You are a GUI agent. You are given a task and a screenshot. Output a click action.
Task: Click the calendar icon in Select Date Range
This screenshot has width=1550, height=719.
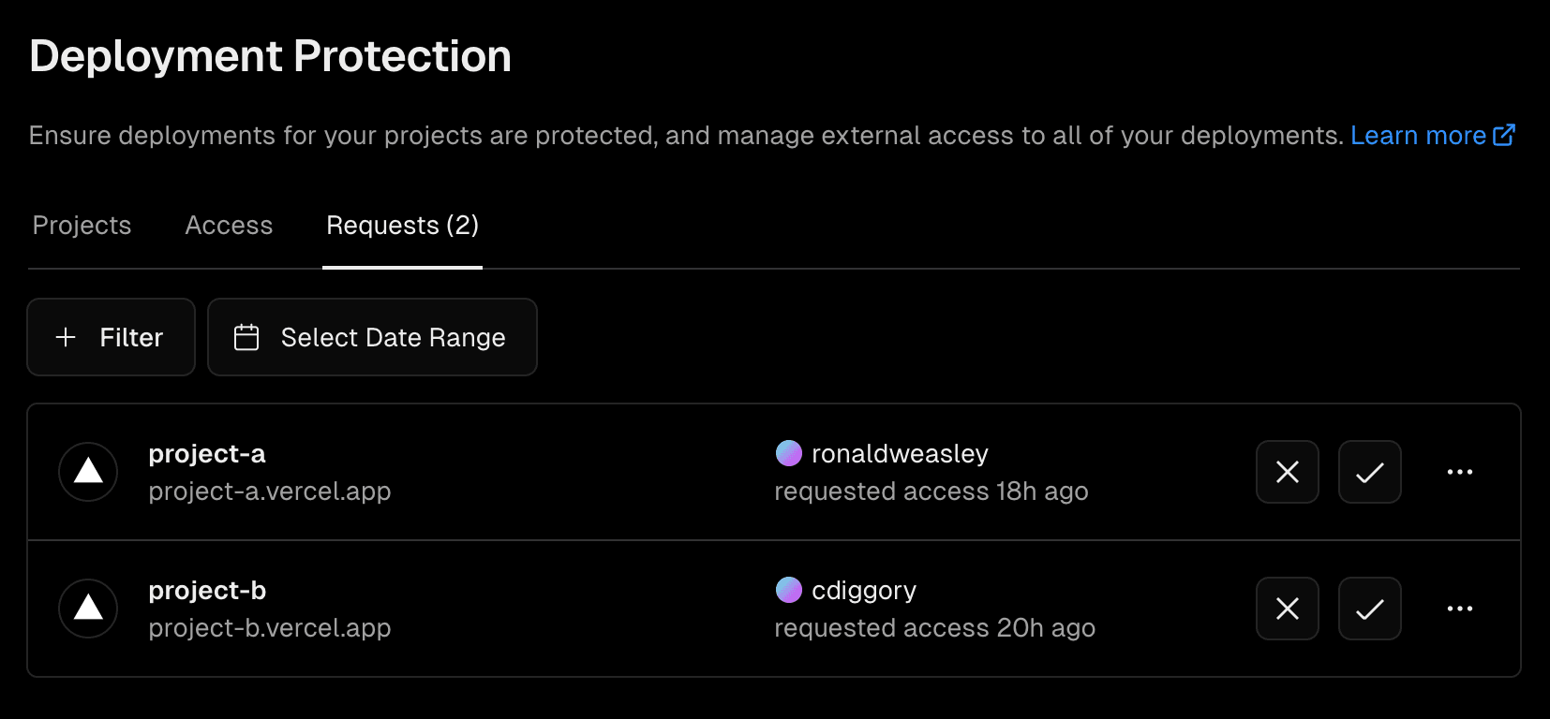246,337
